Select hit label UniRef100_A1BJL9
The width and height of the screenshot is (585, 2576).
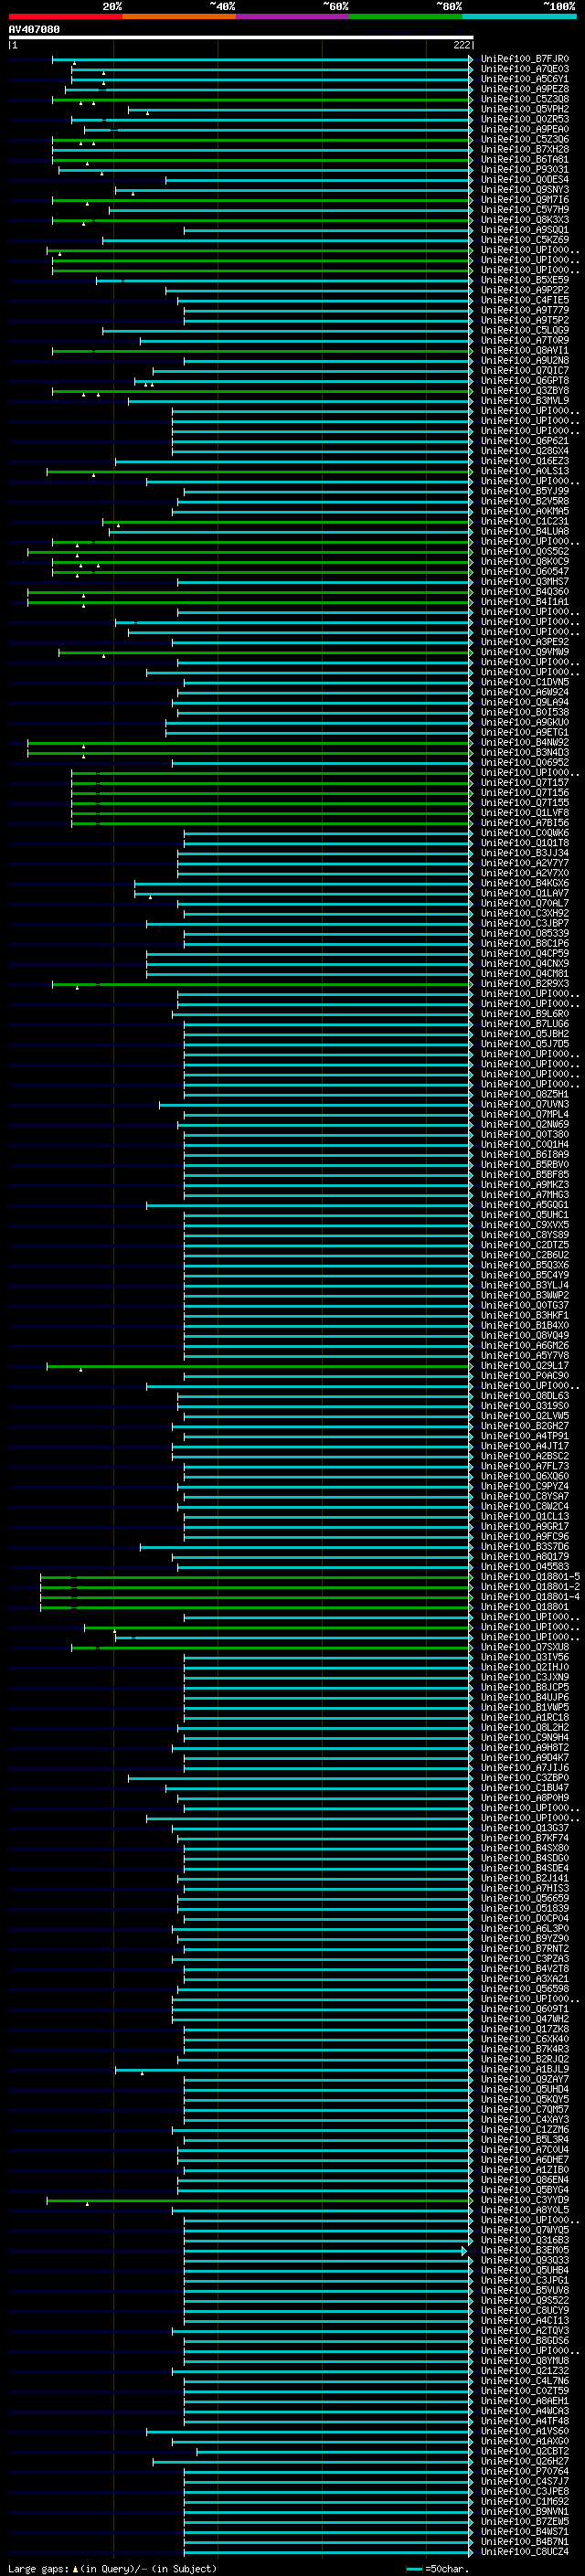coord(524,2070)
